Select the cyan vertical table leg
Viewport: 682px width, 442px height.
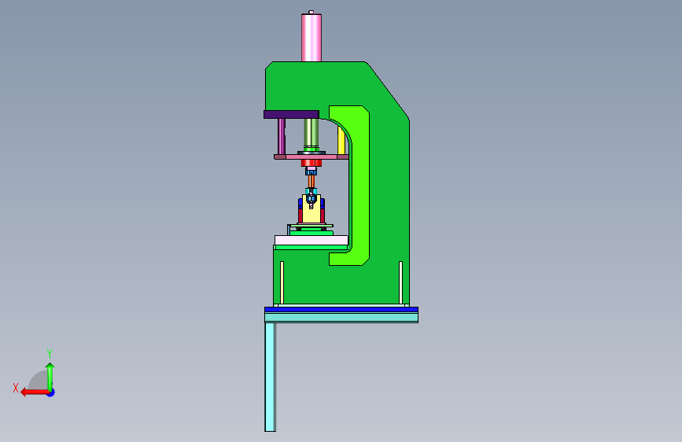click(270, 377)
